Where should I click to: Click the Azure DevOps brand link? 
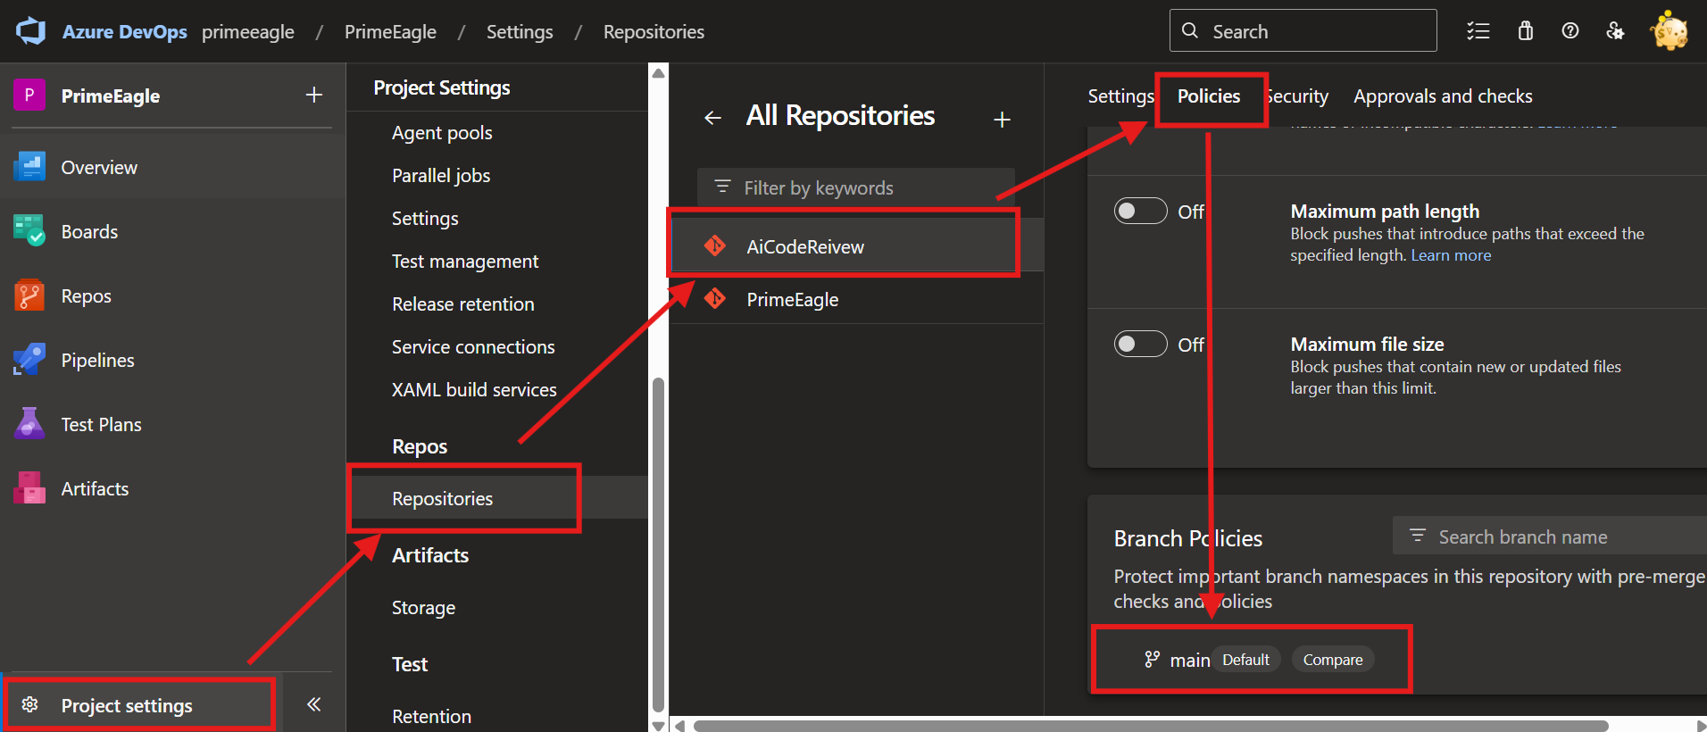[125, 31]
